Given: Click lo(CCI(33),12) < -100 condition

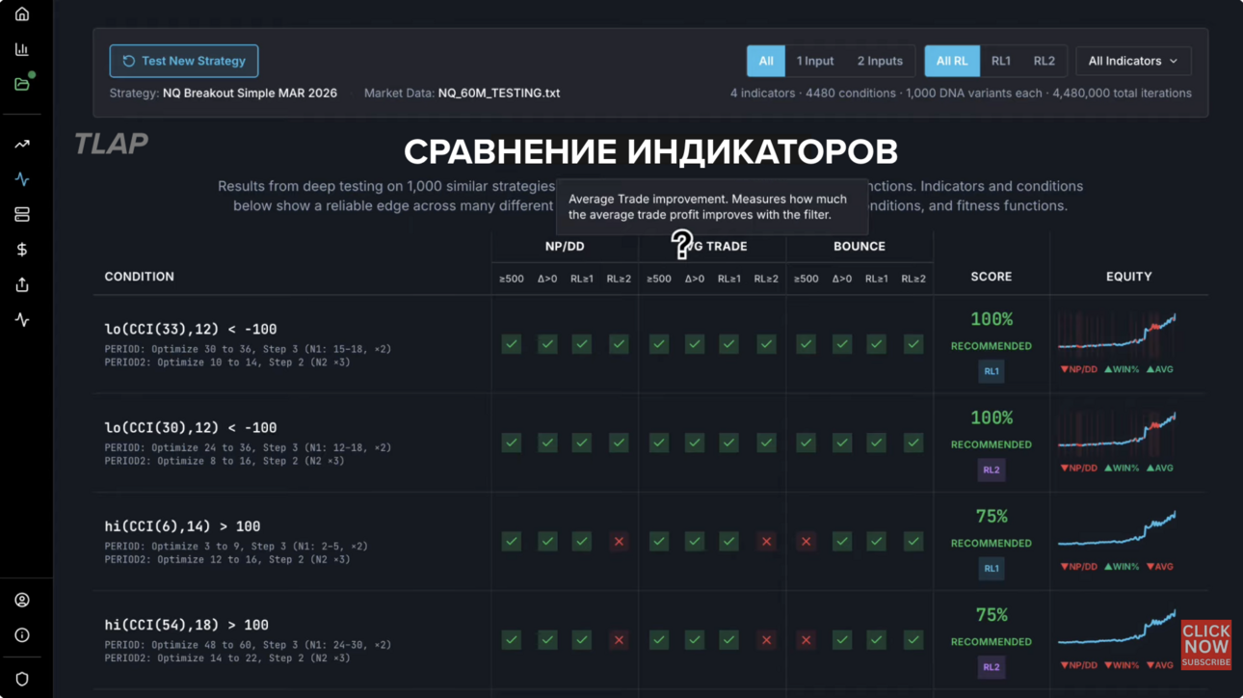Looking at the screenshot, I should [x=191, y=329].
